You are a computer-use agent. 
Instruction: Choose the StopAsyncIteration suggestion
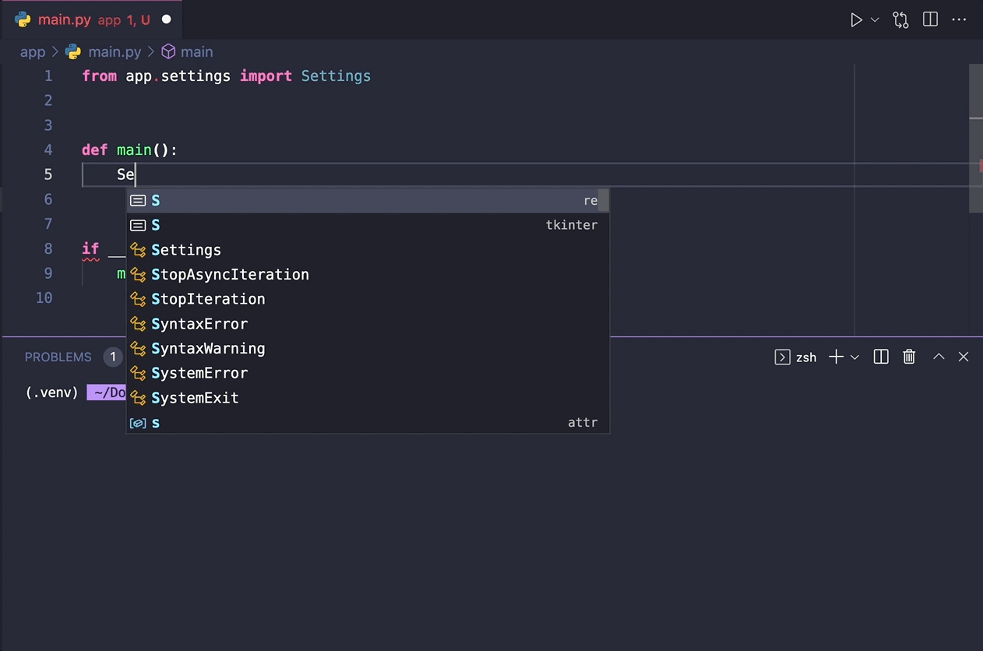368,274
